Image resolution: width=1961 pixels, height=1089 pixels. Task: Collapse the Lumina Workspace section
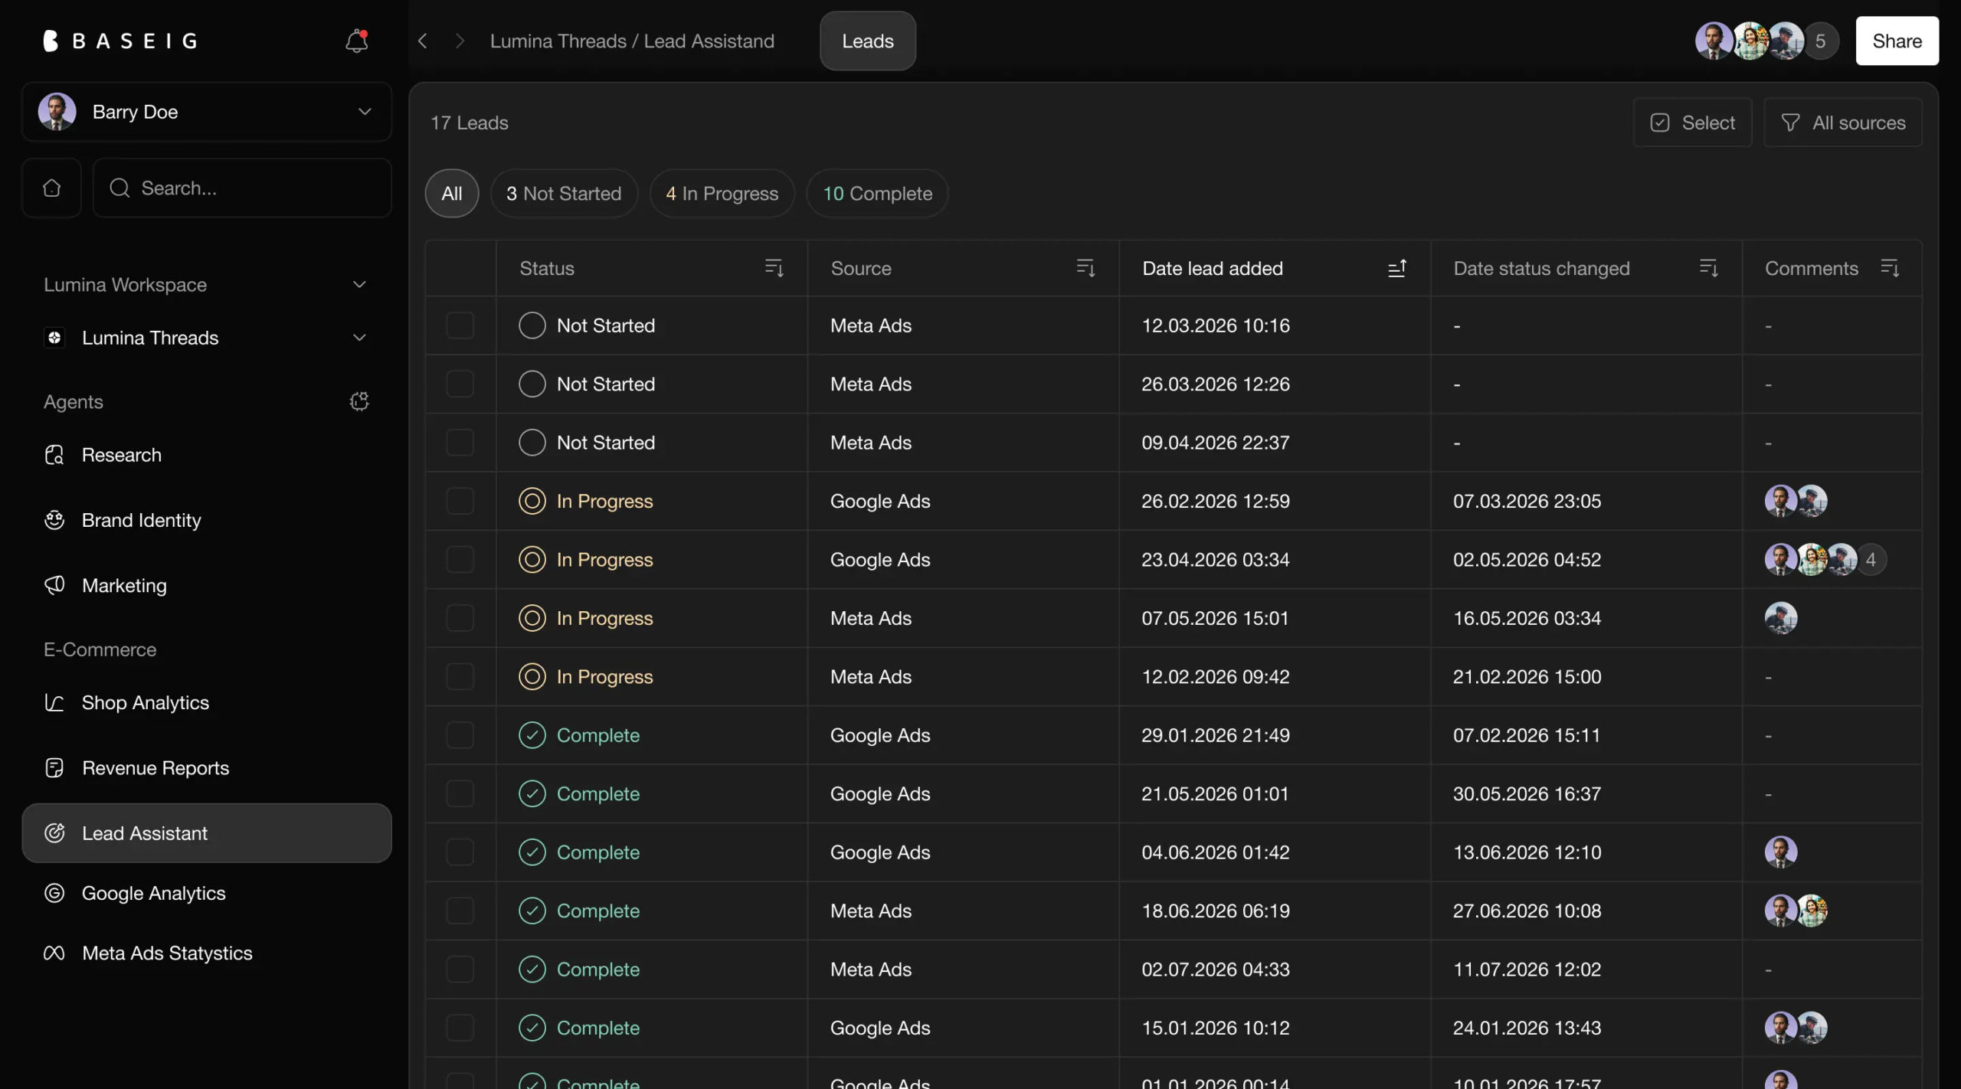(359, 285)
